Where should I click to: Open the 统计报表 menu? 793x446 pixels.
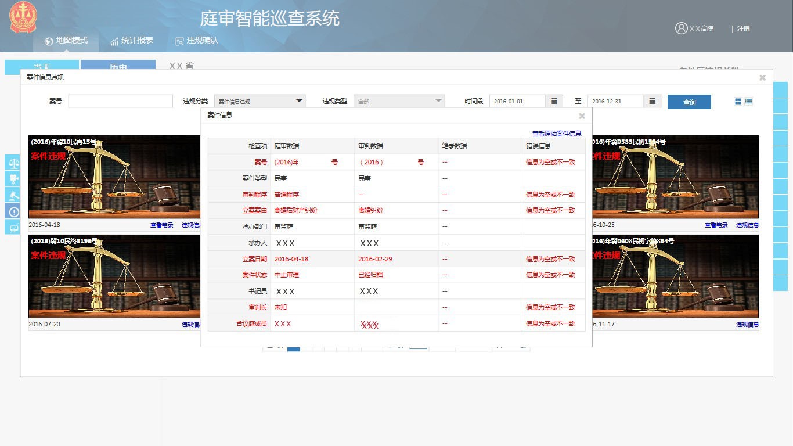pyautogui.click(x=132, y=41)
